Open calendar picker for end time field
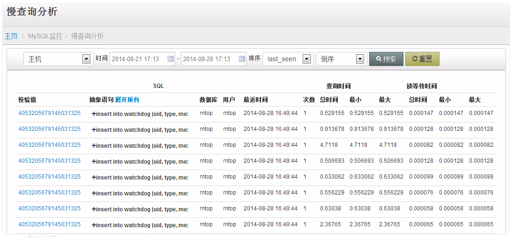Viewport: 514px width, 237px height. pyautogui.click(x=242, y=59)
